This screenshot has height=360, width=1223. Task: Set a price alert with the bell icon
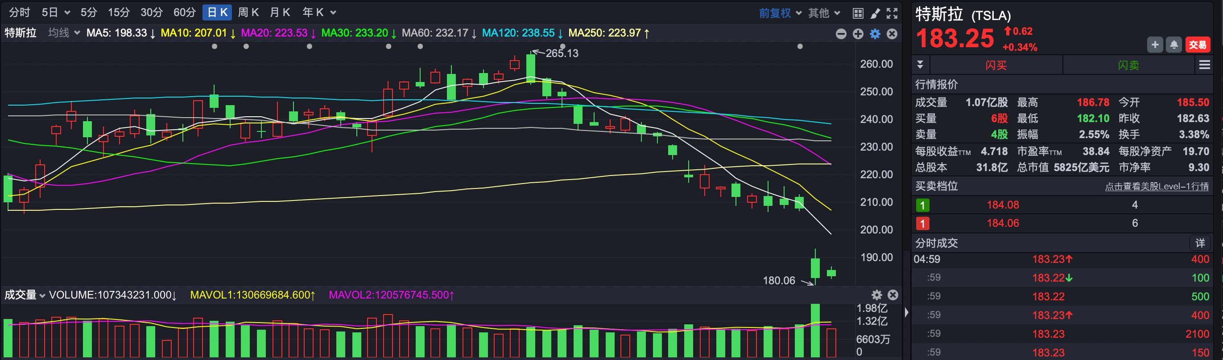[1173, 45]
